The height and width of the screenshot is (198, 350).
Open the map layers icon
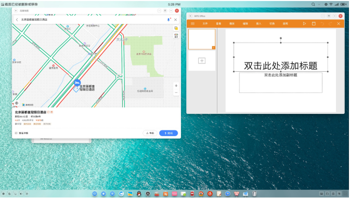pyautogui.click(x=176, y=28)
